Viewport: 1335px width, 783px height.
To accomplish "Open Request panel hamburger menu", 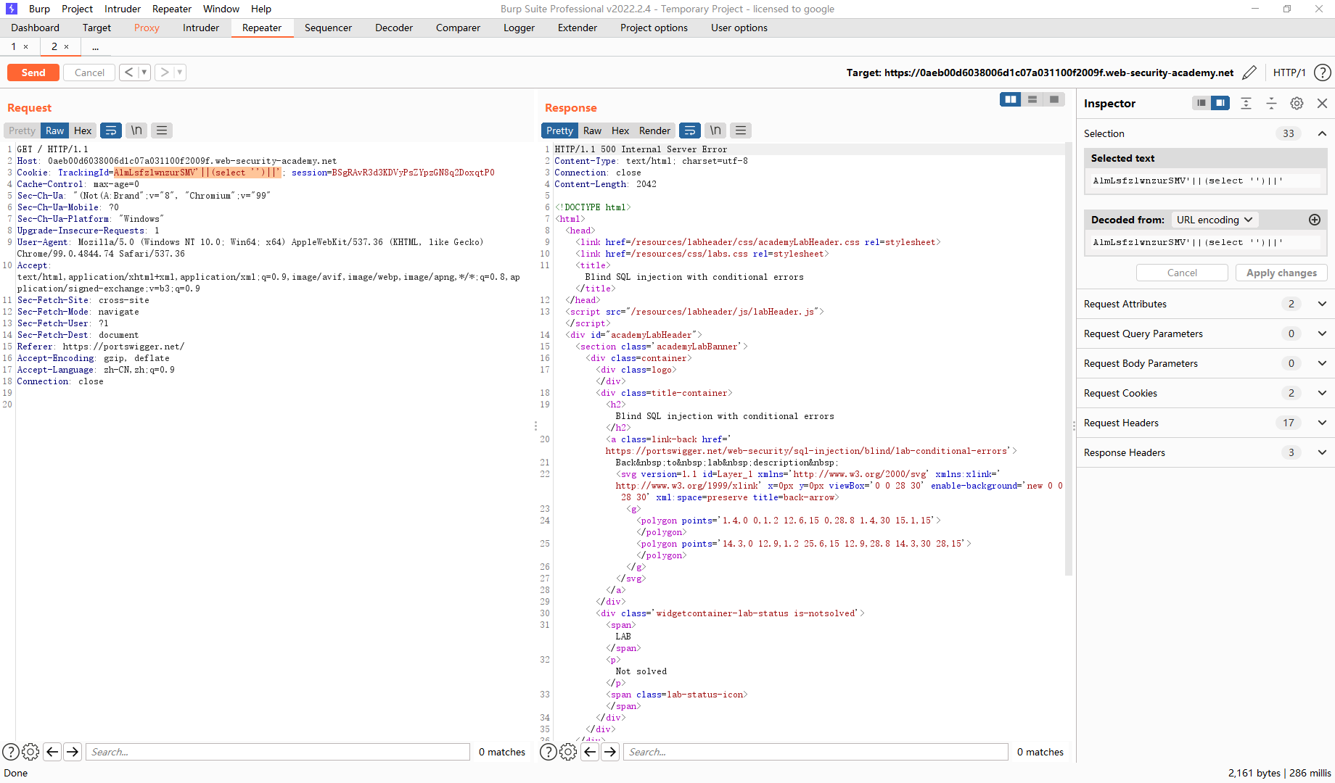I will pos(162,130).
